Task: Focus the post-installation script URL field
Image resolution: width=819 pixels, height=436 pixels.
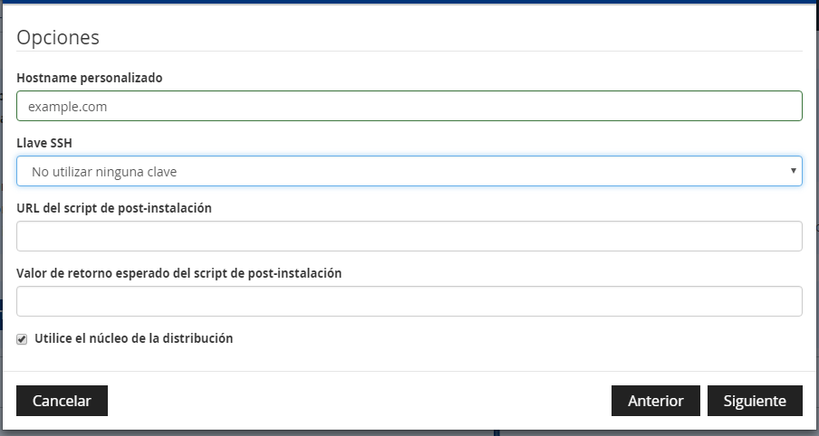Action: [x=409, y=236]
